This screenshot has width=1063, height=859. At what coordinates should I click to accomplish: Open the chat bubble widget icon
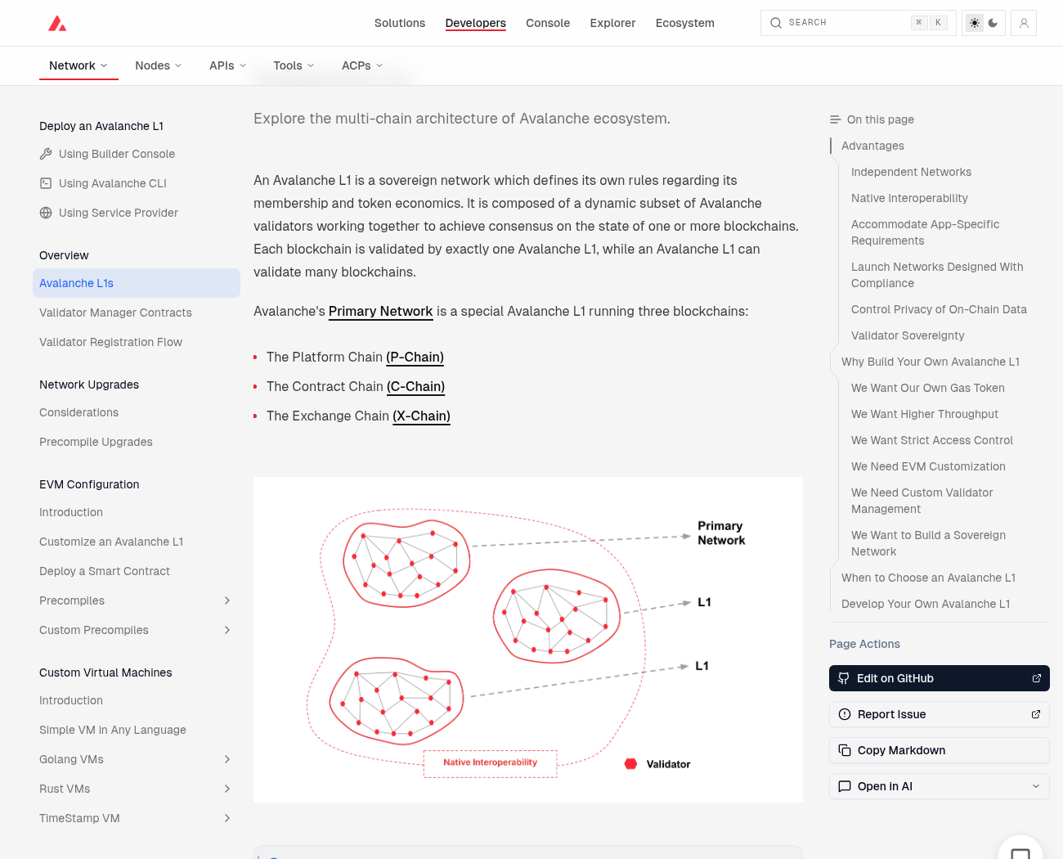click(x=1020, y=852)
